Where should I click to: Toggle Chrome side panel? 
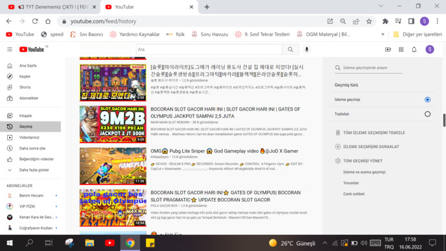click(411, 21)
